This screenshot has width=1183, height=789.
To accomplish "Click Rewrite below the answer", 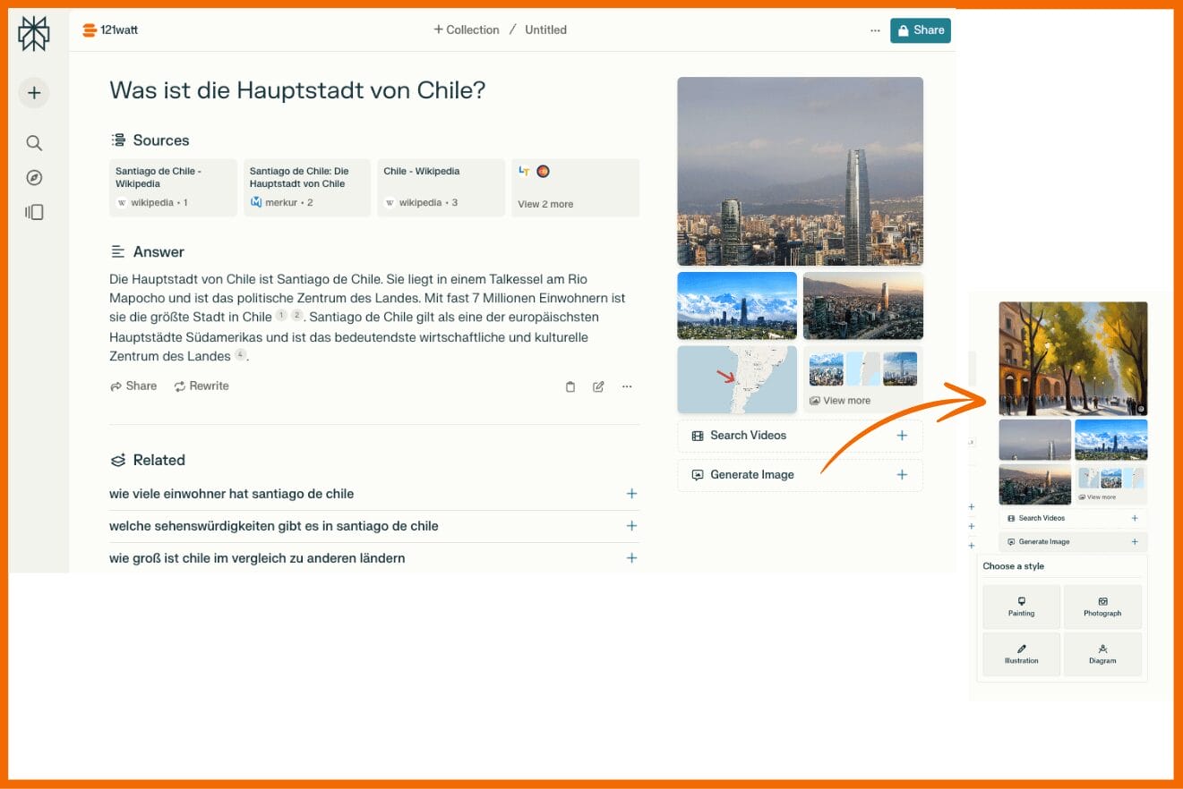I will point(201,386).
